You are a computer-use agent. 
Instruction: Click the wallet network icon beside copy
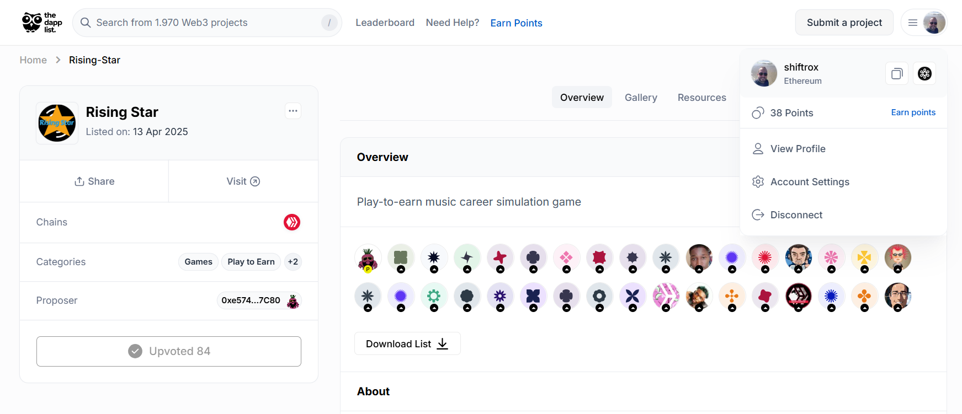[924, 73]
